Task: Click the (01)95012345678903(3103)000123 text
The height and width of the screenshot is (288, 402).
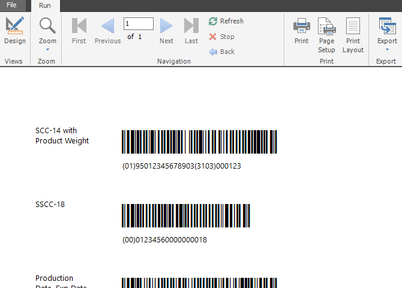Action: click(182, 166)
